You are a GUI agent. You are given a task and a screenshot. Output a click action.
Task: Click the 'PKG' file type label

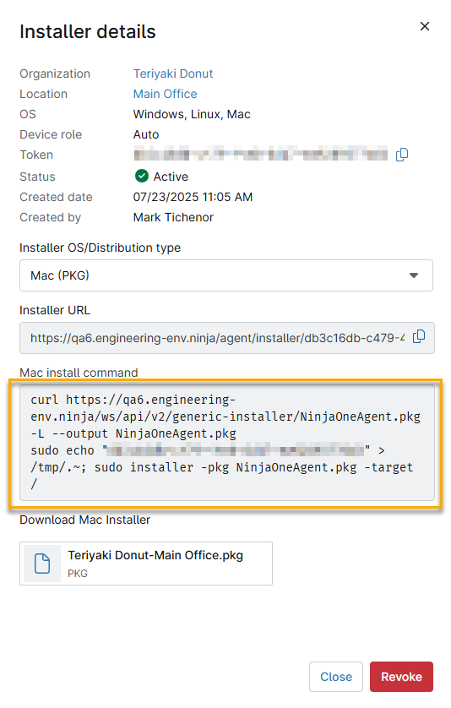click(x=78, y=574)
